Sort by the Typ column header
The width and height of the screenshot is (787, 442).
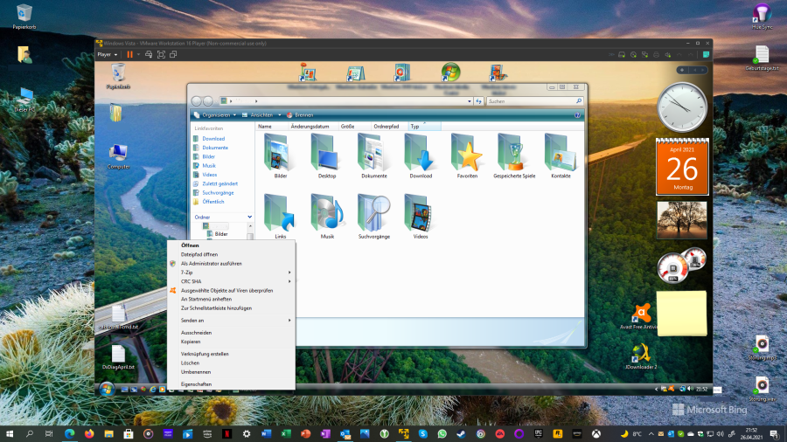[425, 127]
